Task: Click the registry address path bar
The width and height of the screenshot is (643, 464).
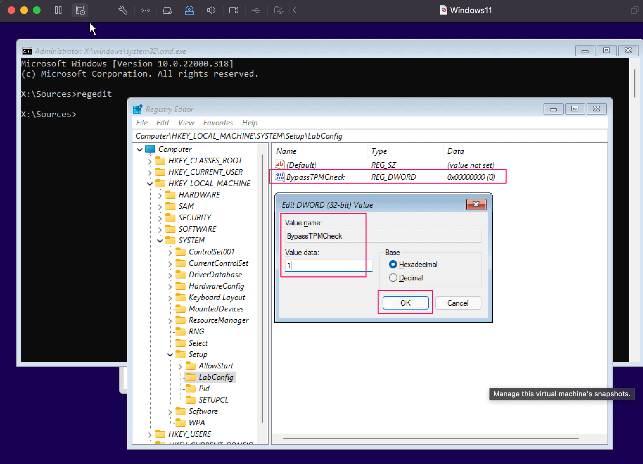Action: [370, 136]
